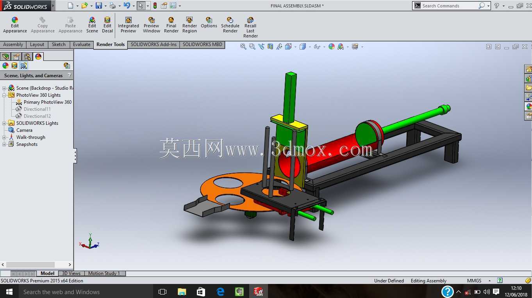Show the View Appearances icon in panel
532x298 pixels.
pyautogui.click(x=5, y=66)
